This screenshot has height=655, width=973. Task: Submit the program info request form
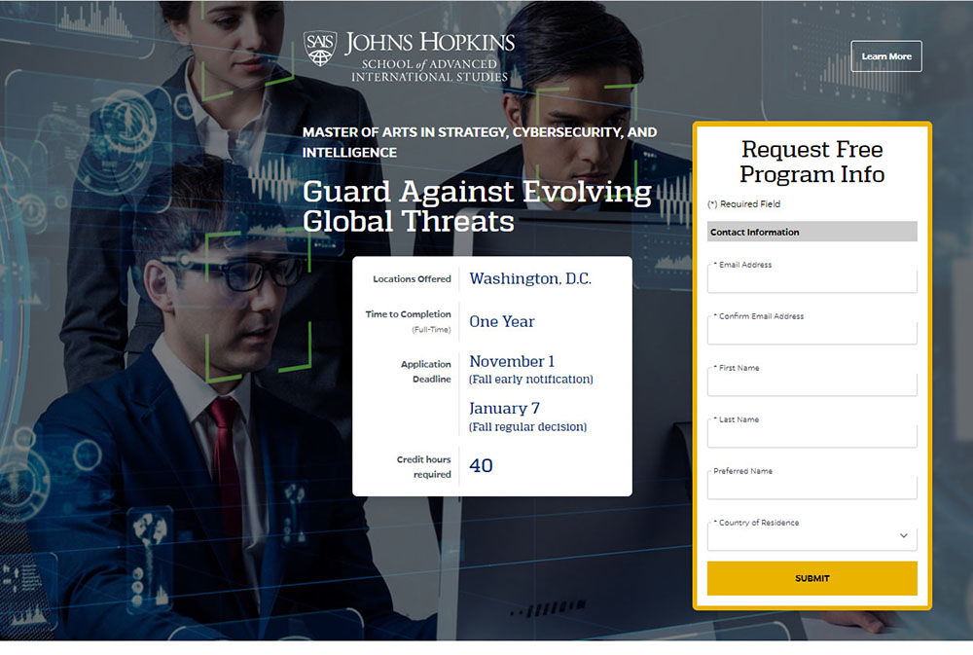point(811,578)
